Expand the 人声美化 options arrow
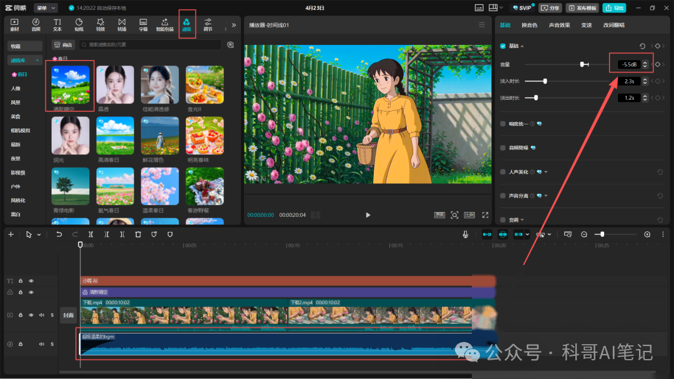This screenshot has width=674, height=379. pyautogui.click(x=546, y=171)
